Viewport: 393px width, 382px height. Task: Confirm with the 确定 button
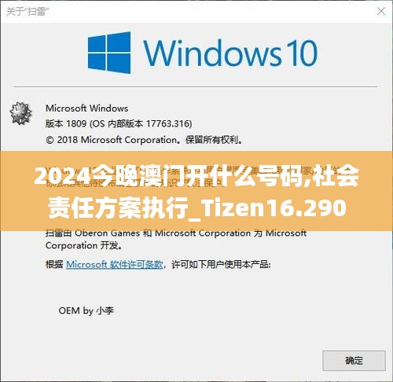(354, 361)
